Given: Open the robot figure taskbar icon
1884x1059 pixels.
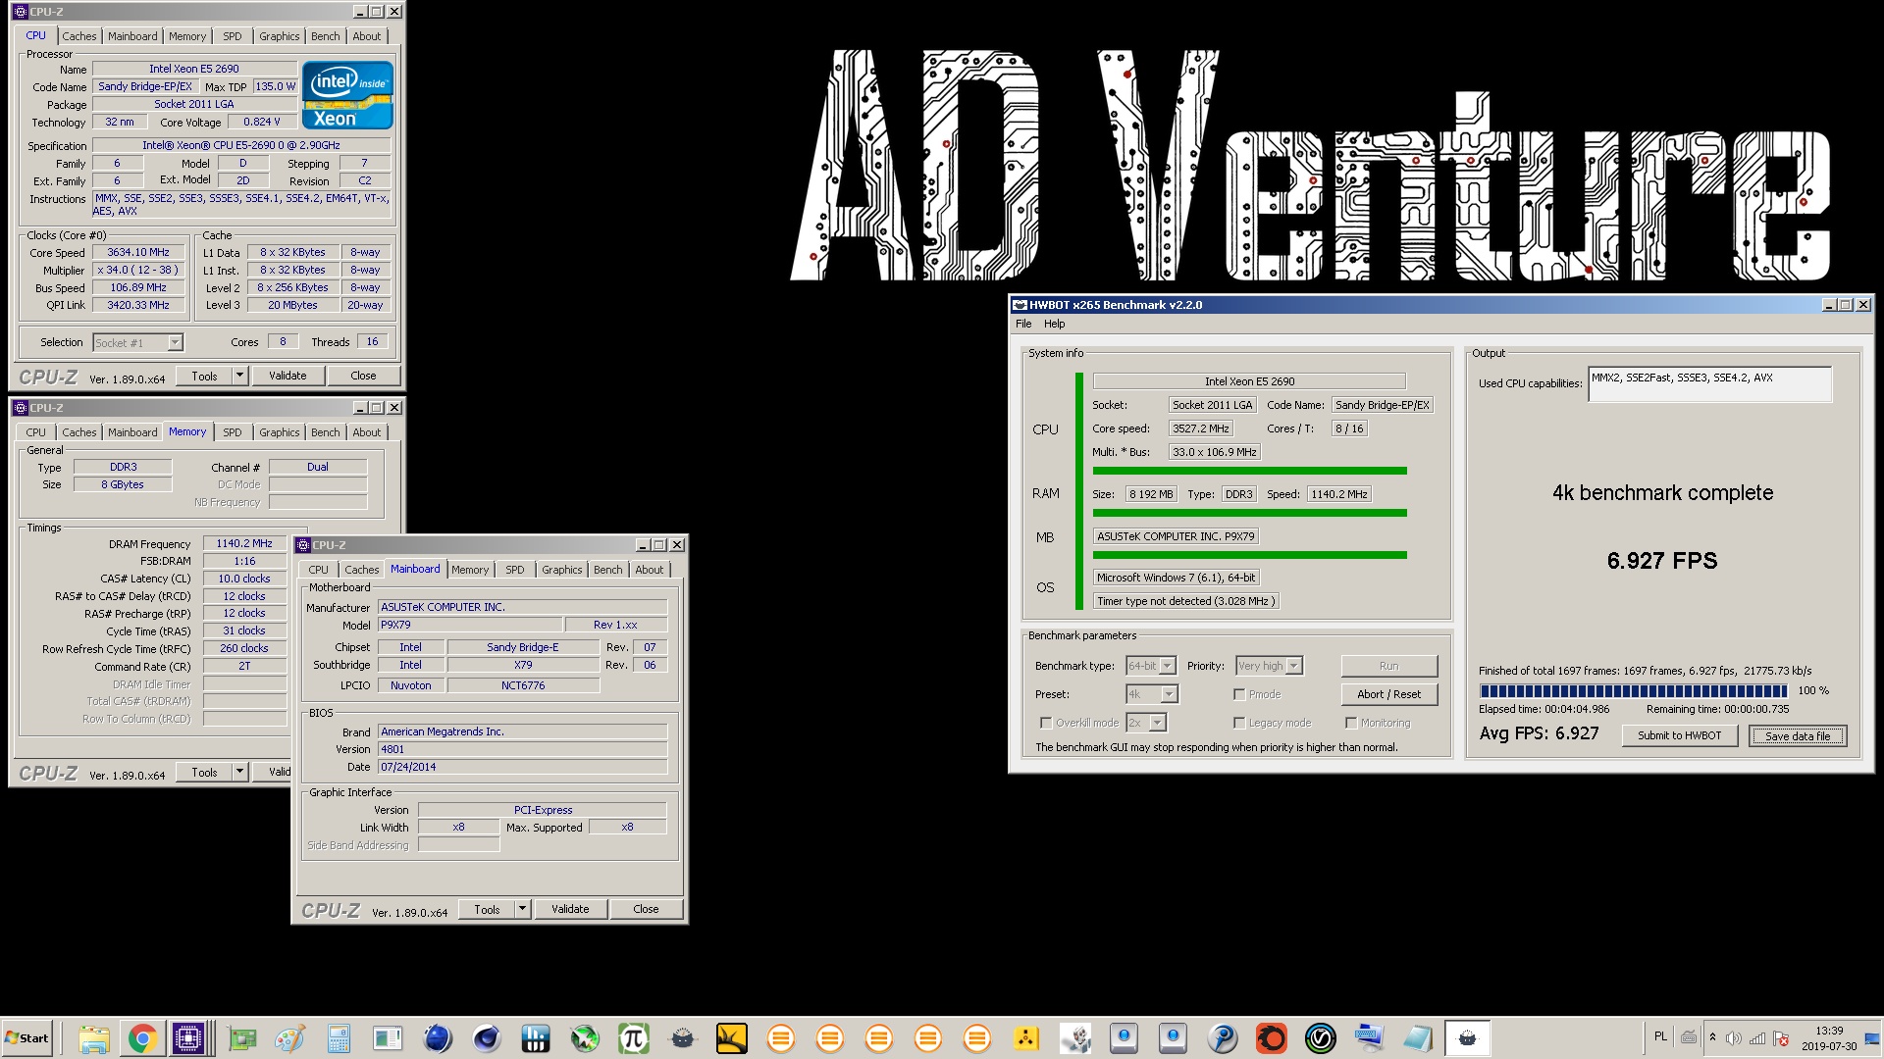Looking at the screenshot, I should tap(1075, 1038).
